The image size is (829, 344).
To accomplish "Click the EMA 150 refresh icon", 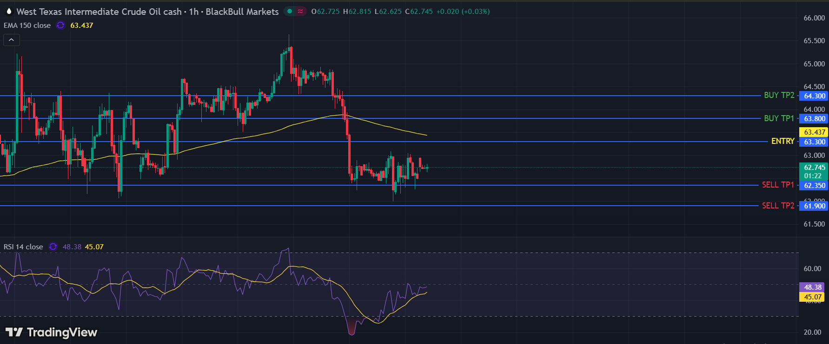I will pos(60,25).
